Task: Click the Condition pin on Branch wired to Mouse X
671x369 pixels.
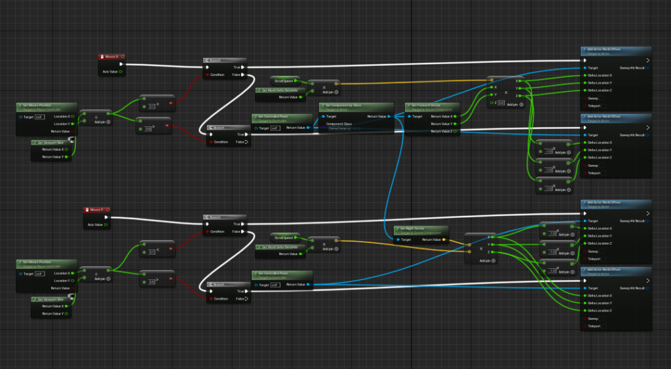Action: pyautogui.click(x=208, y=75)
